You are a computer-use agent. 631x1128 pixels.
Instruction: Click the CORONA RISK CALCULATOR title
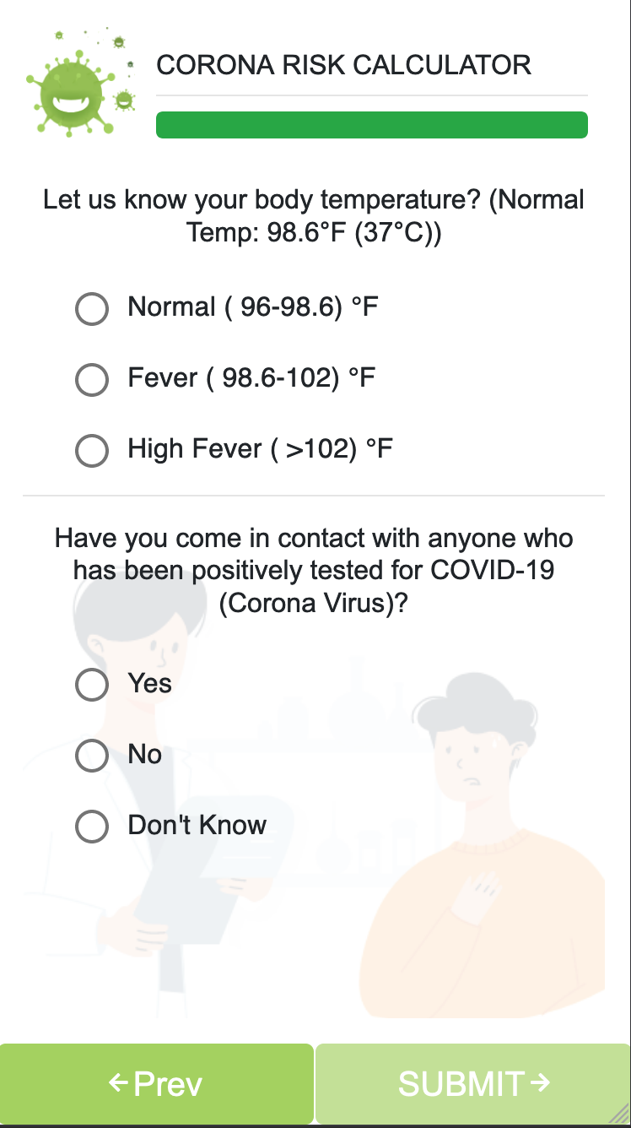click(x=344, y=65)
